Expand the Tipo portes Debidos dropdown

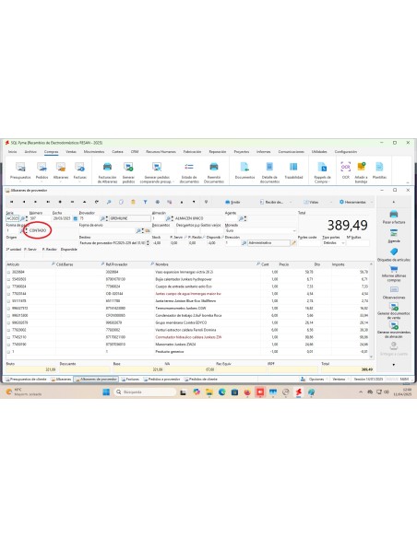pyautogui.click(x=343, y=243)
